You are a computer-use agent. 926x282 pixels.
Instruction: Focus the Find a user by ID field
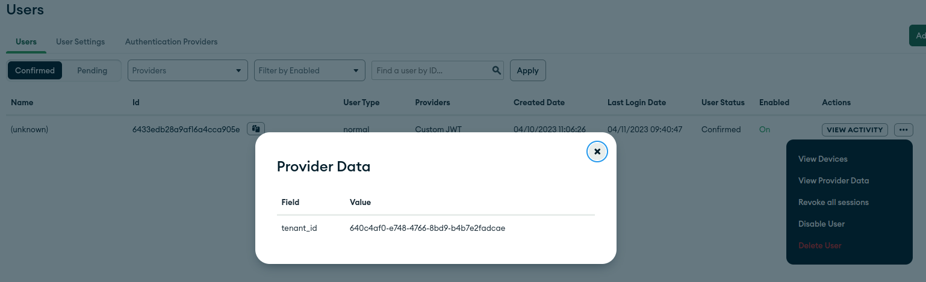[430, 70]
